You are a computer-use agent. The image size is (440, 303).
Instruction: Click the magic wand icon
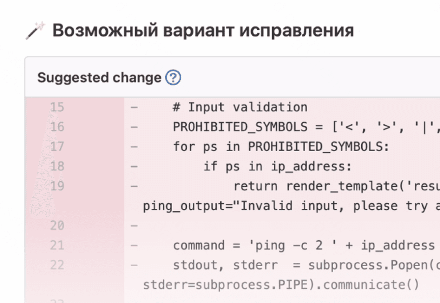35,30
